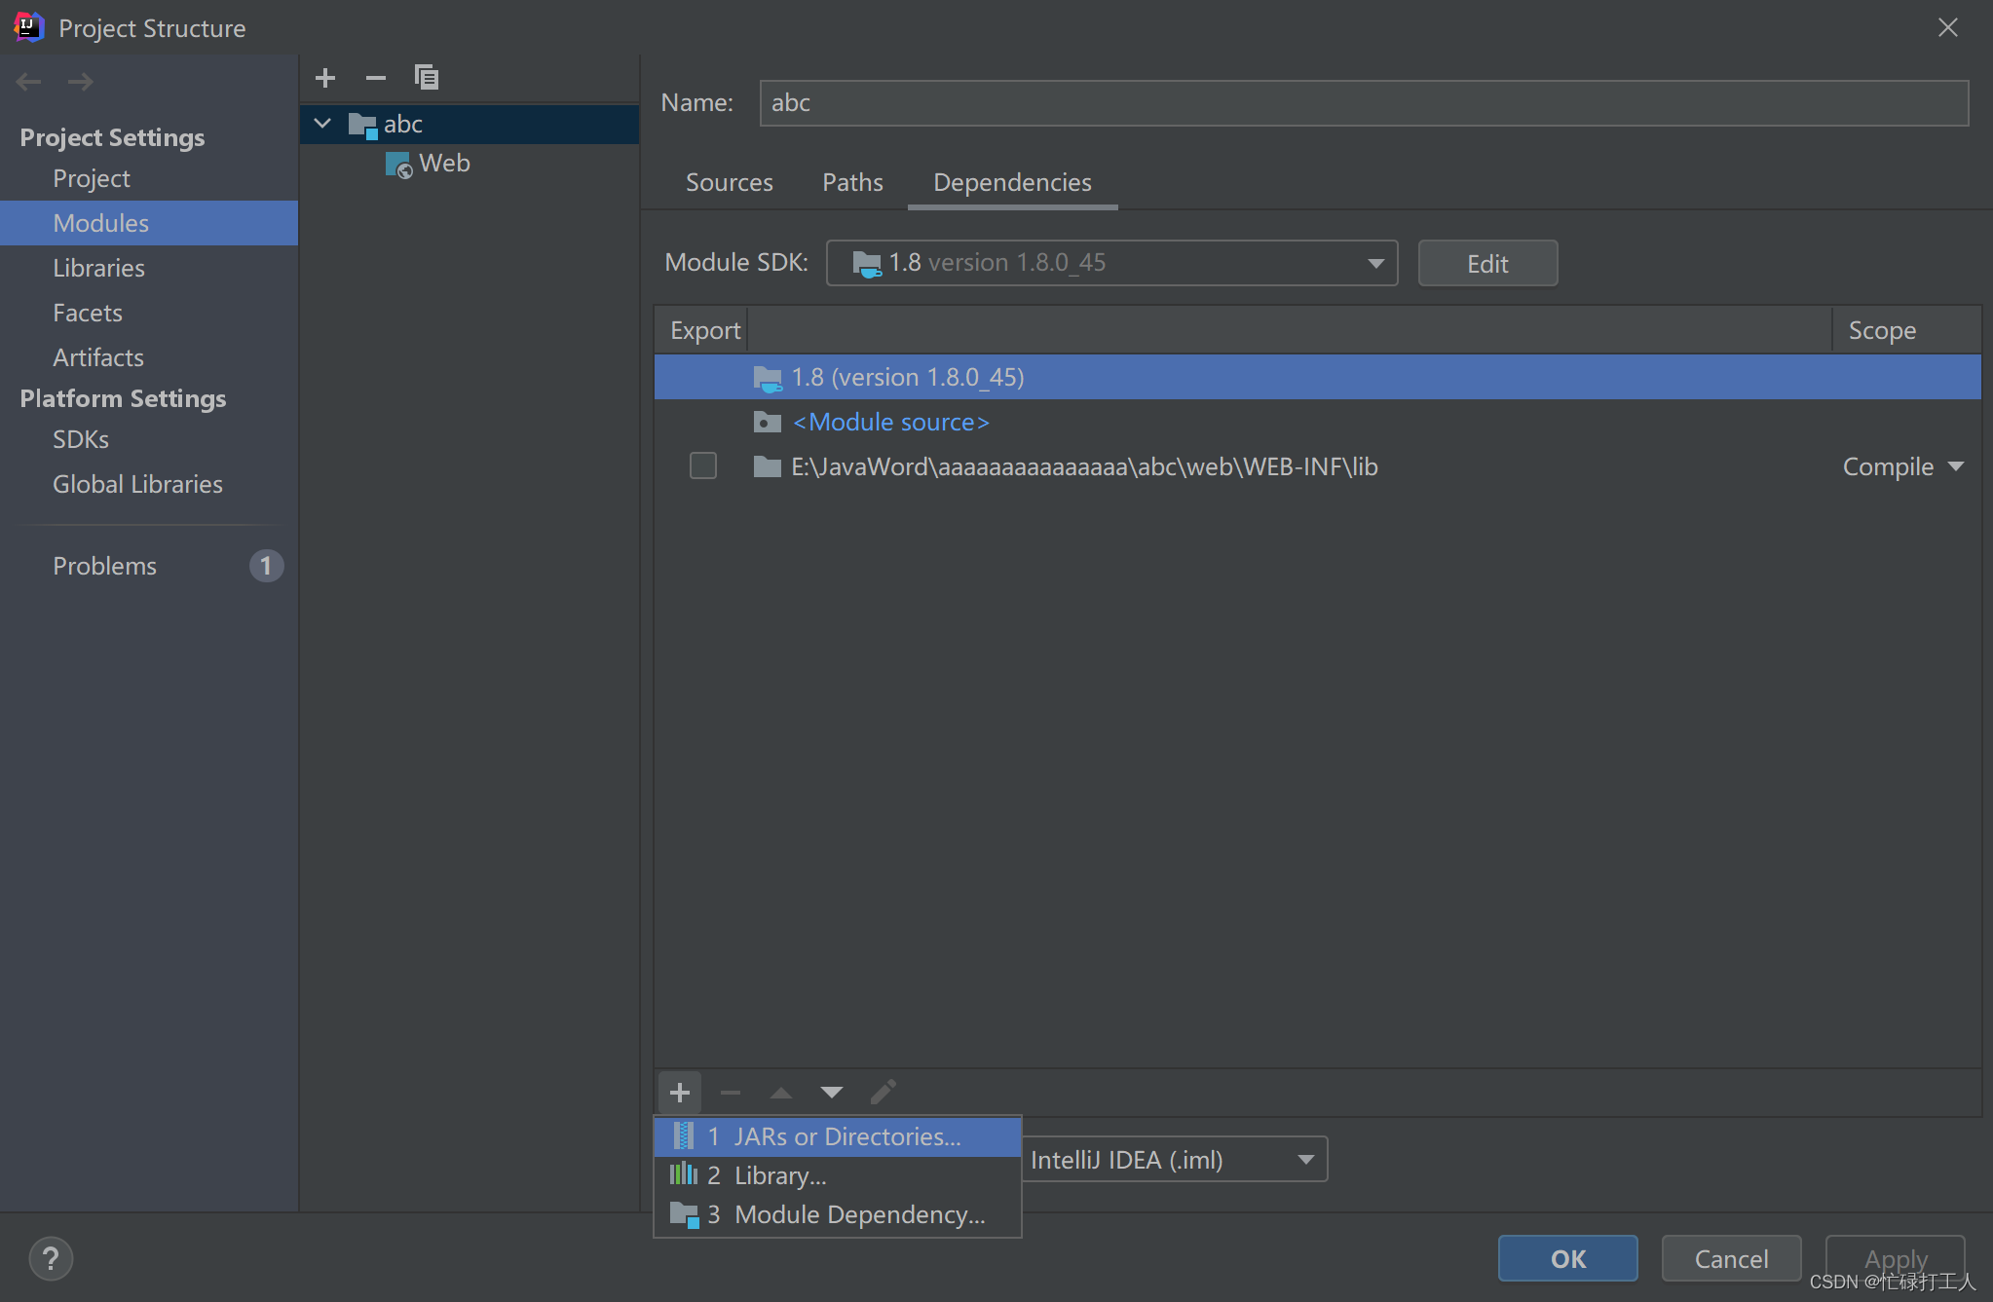The width and height of the screenshot is (1993, 1302).
Task: Click the module Name input field
Action: coord(1364,103)
